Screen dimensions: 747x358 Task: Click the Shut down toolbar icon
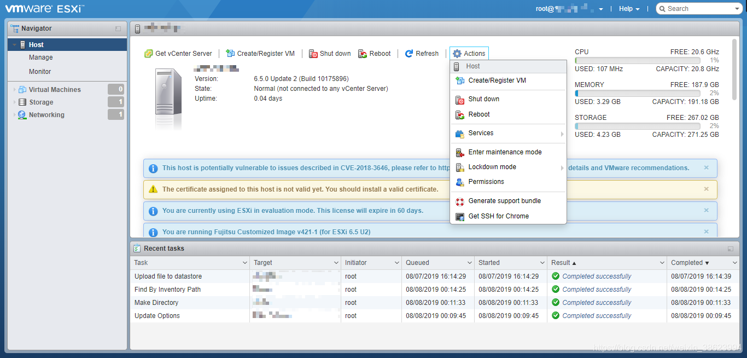tap(313, 54)
